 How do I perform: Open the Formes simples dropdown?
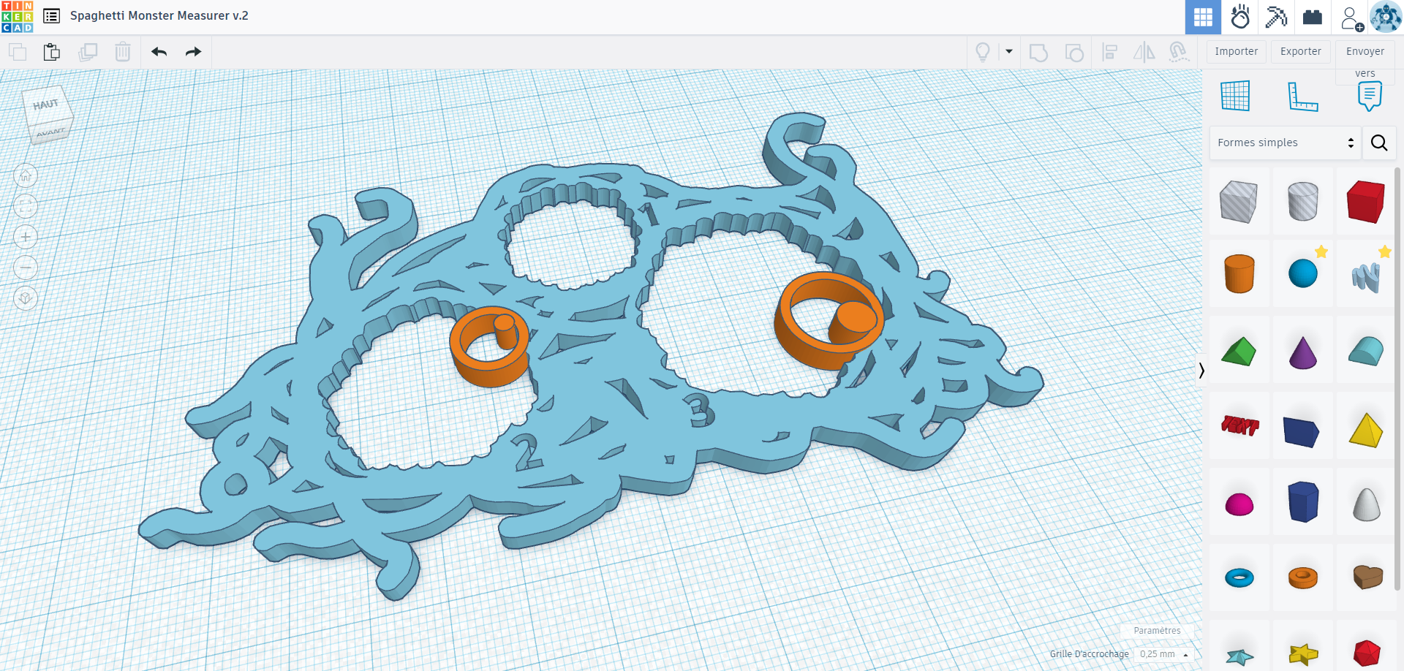[x=1285, y=143]
